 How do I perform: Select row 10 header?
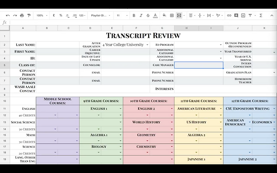(5, 101)
